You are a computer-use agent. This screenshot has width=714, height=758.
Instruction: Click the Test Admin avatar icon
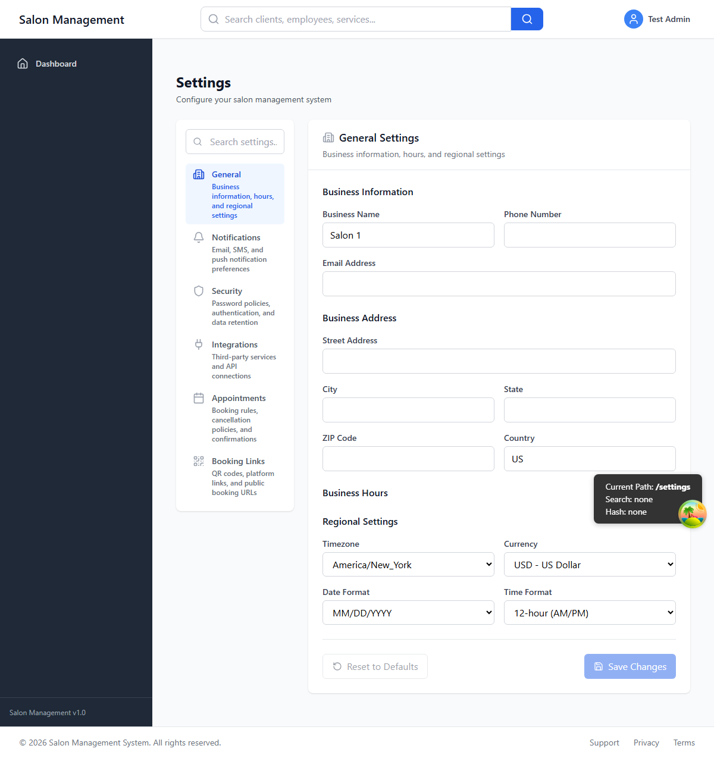633,19
